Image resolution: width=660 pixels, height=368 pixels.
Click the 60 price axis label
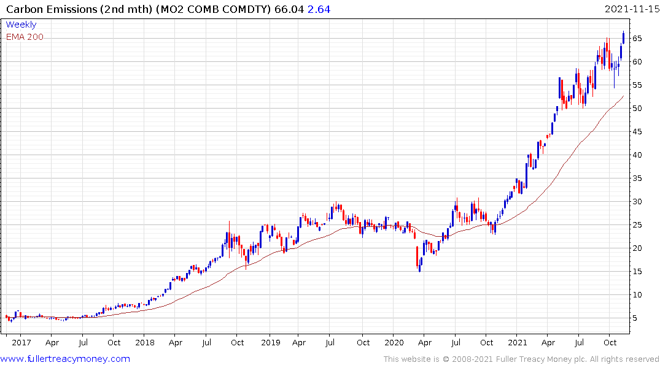(637, 62)
